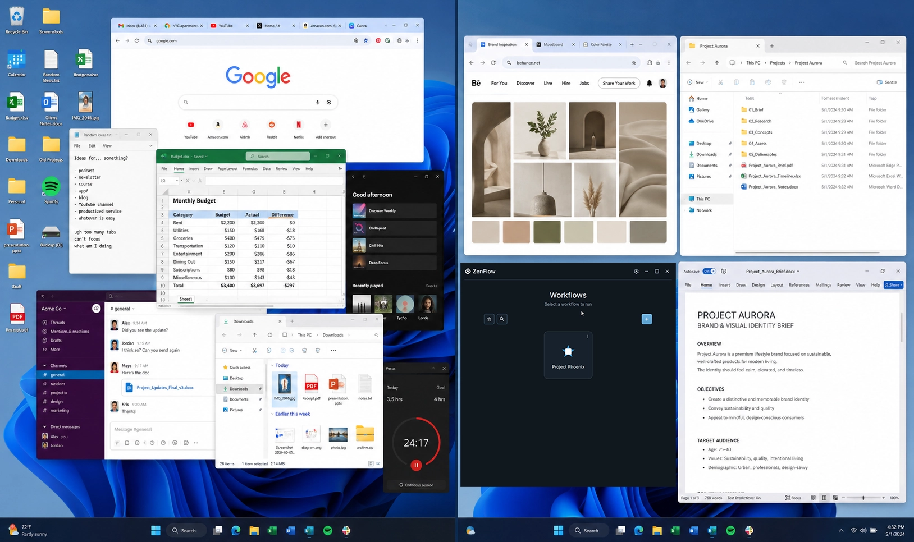The width and height of the screenshot is (914, 542).
Task: Click the Behance profile avatar
Action: click(x=662, y=83)
